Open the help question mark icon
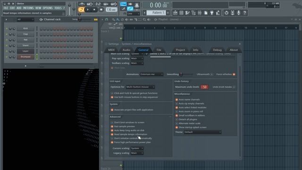 [x=244, y=13]
